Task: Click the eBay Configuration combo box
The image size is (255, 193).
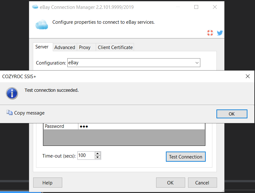Action: click(x=134, y=63)
